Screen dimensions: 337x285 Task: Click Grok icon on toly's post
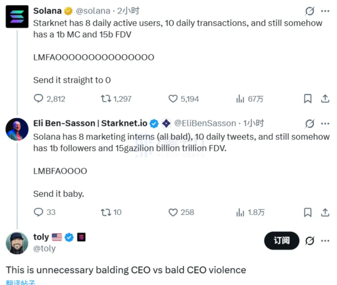coord(309,241)
